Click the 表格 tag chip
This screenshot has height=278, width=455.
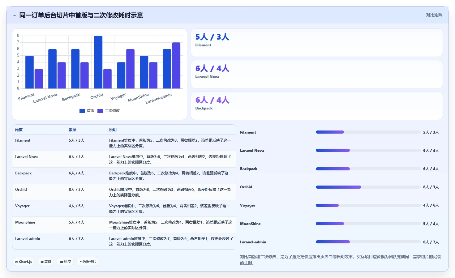46,262
